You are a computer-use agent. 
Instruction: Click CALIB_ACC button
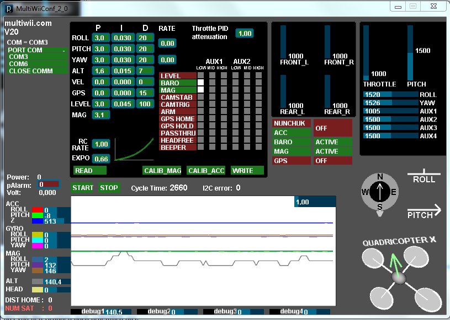pyautogui.click(x=206, y=170)
